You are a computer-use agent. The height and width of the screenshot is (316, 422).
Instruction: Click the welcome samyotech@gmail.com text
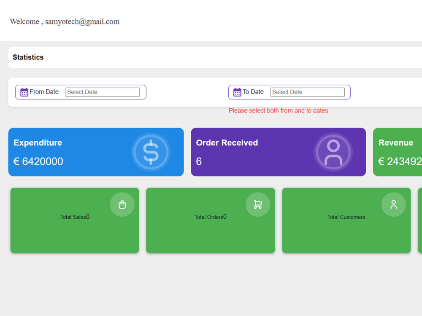[x=65, y=21]
